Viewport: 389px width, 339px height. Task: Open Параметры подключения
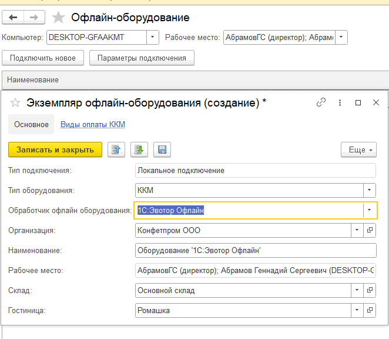point(142,58)
